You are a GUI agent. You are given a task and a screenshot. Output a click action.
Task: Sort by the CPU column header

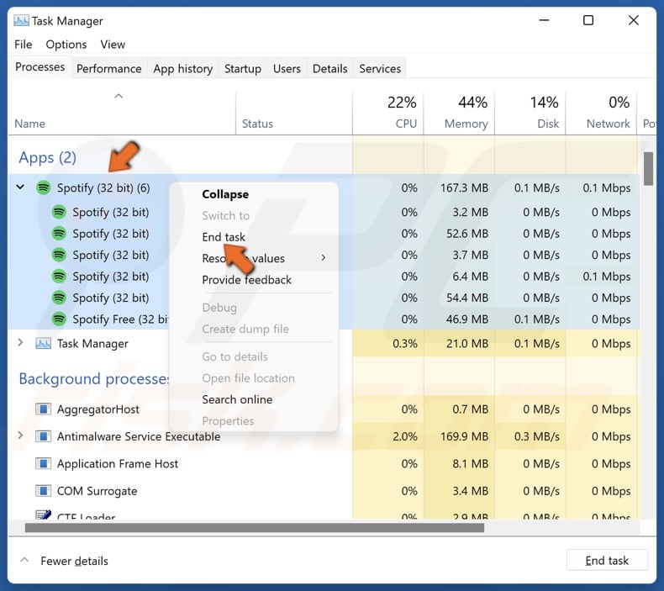[x=388, y=113]
